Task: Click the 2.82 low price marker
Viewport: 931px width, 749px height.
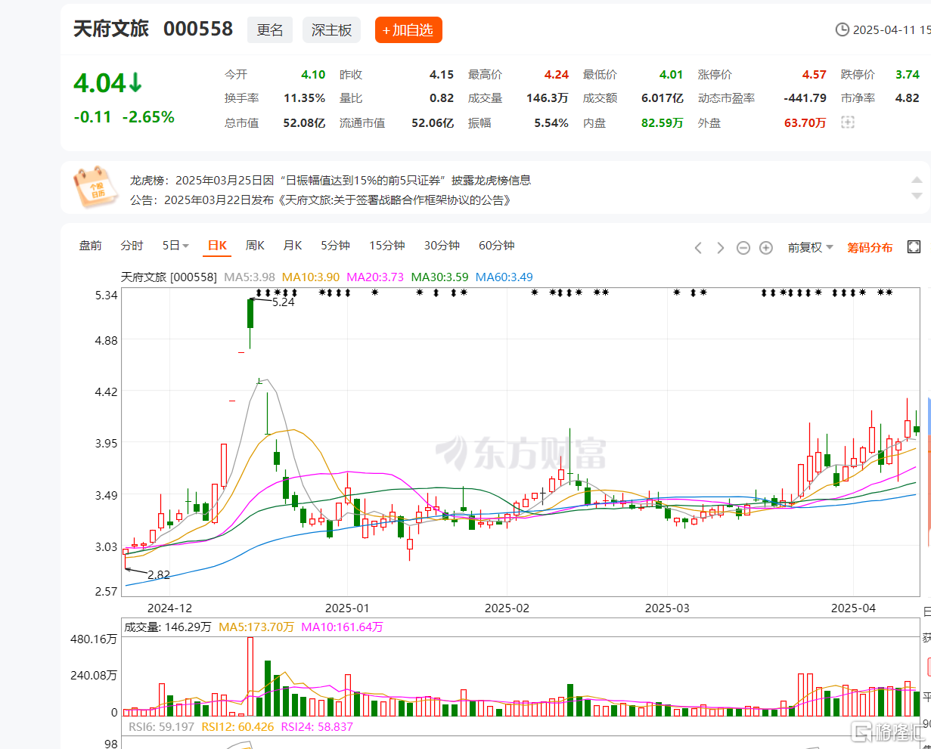Action: pos(159,575)
